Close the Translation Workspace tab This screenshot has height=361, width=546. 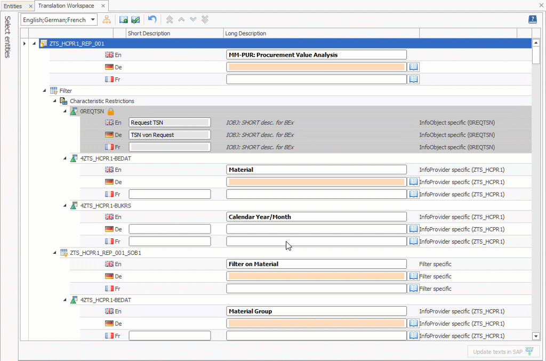coord(103,6)
